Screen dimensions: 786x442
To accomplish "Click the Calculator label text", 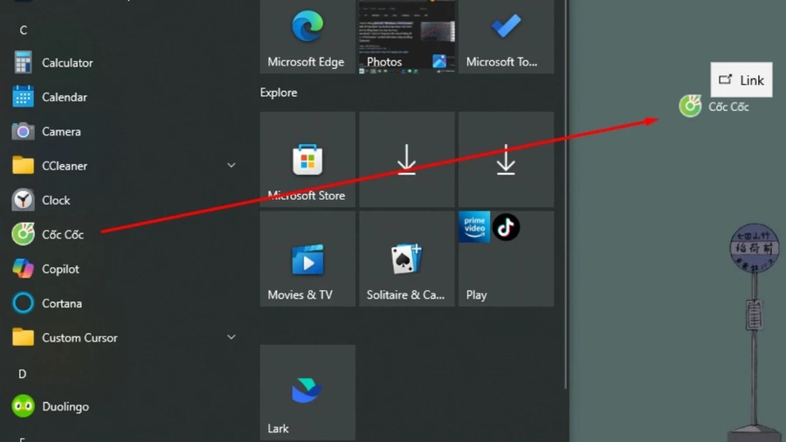I will click(67, 63).
